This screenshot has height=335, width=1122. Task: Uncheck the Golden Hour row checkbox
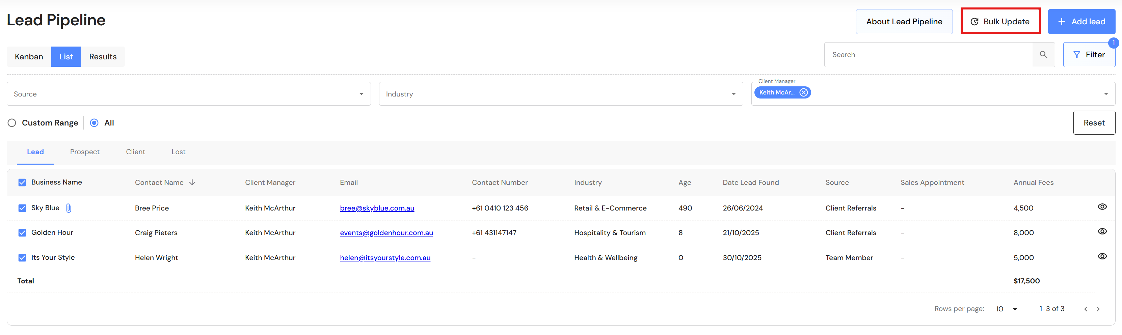point(22,233)
